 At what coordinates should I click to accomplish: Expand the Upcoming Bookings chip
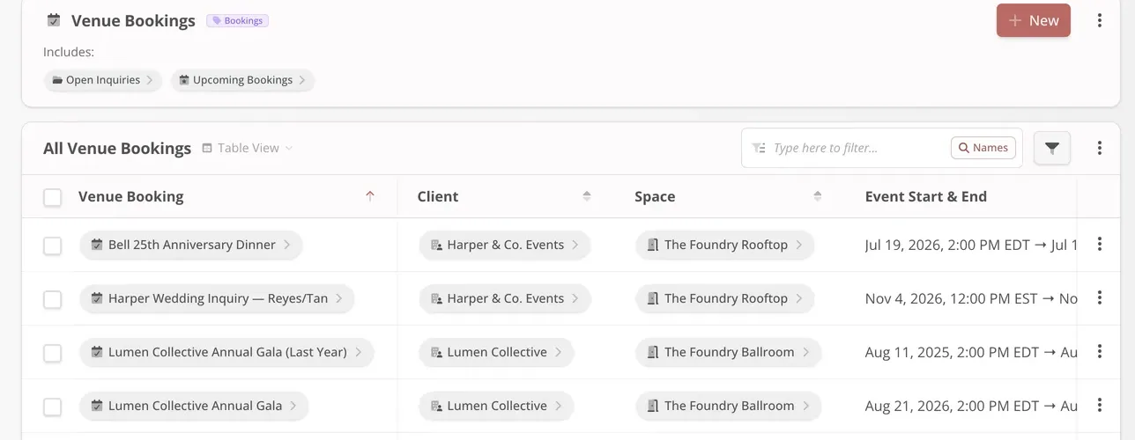pos(242,80)
